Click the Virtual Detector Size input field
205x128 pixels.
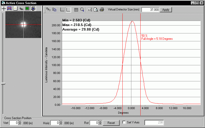tap(150, 10)
